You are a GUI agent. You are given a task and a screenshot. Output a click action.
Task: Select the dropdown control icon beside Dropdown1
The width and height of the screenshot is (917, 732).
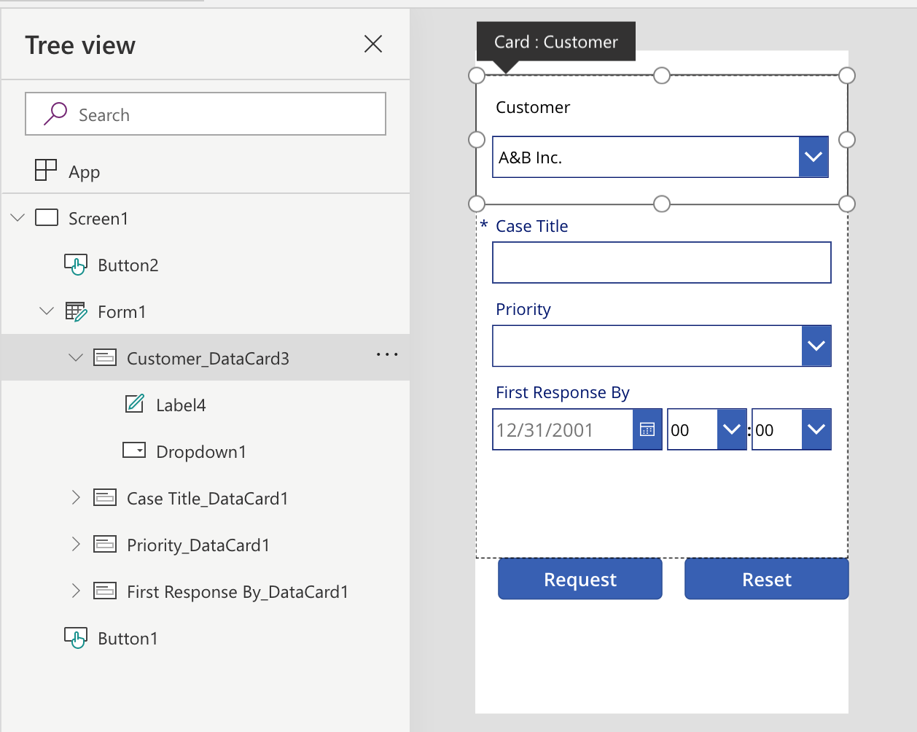[133, 451]
